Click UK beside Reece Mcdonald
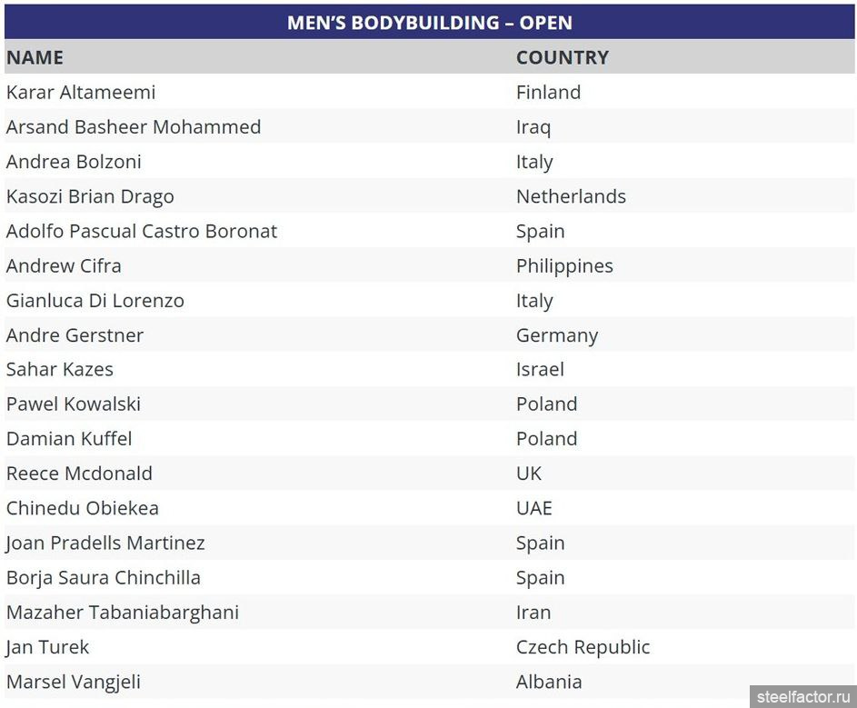The image size is (857, 708). click(529, 473)
